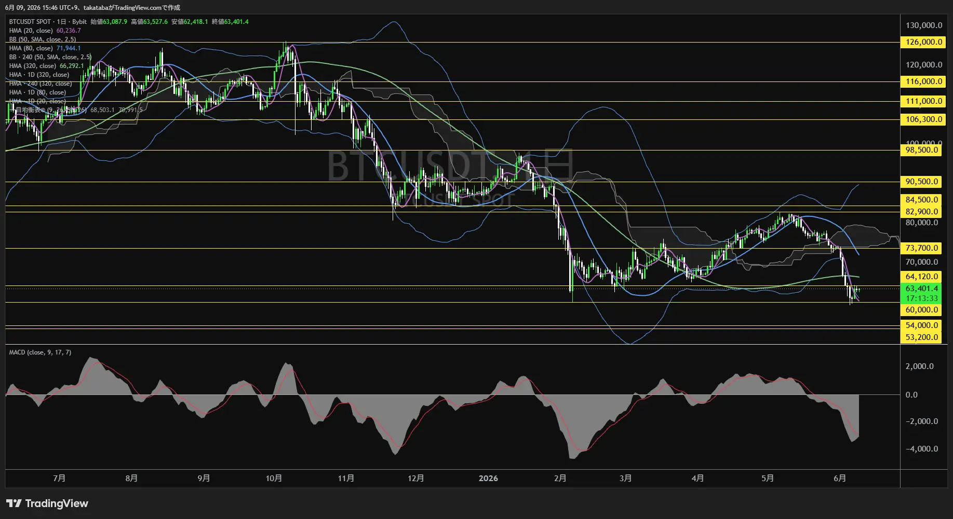953x519 pixels.
Task: Click the 70,000.0 price axis value
Action: pos(922,262)
